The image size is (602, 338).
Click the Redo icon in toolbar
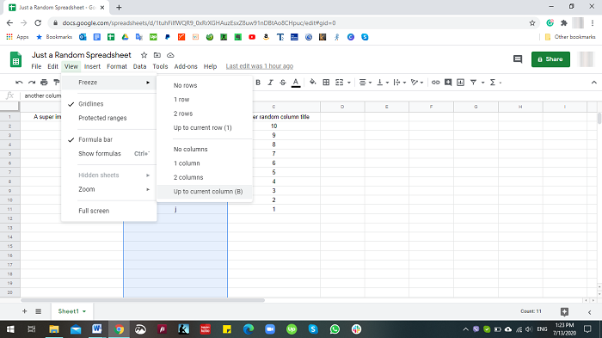pyautogui.click(x=32, y=83)
